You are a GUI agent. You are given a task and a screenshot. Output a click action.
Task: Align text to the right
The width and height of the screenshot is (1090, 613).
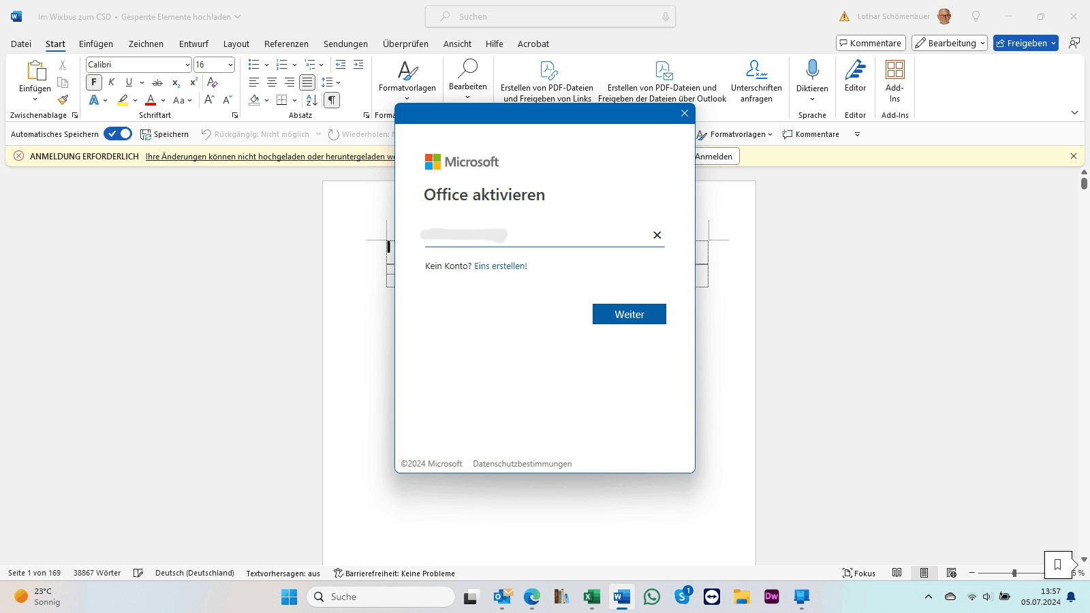click(290, 82)
